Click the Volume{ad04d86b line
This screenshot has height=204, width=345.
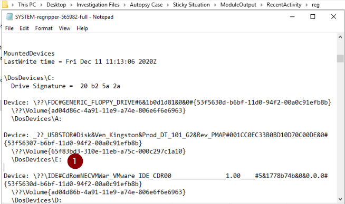pos(98,192)
